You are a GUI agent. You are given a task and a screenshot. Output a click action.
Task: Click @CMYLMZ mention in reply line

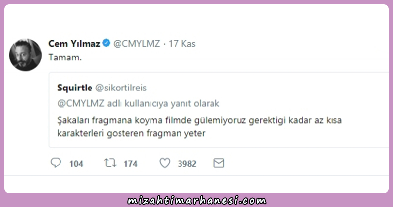(81, 103)
